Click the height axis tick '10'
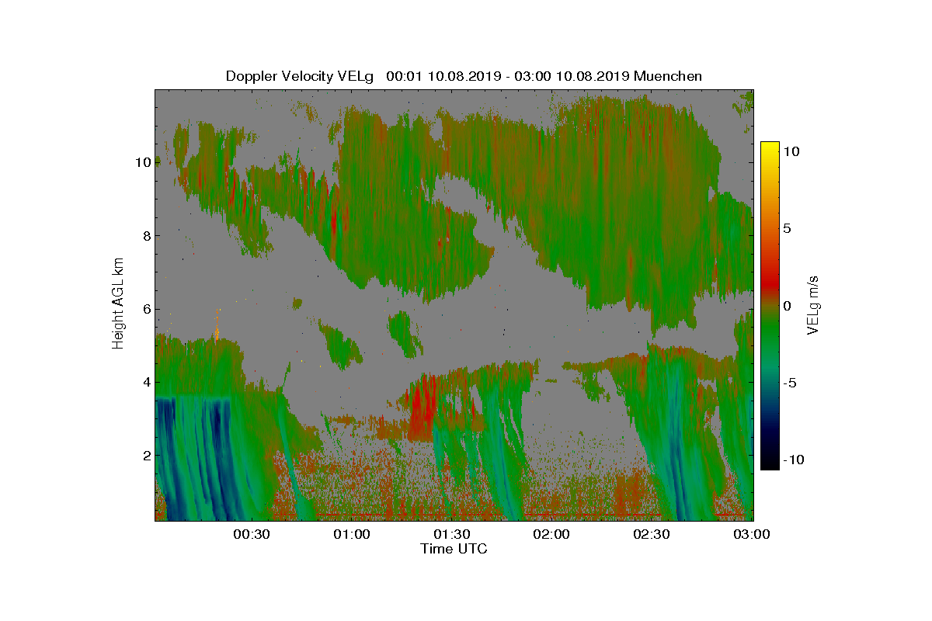 pyautogui.click(x=141, y=162)
